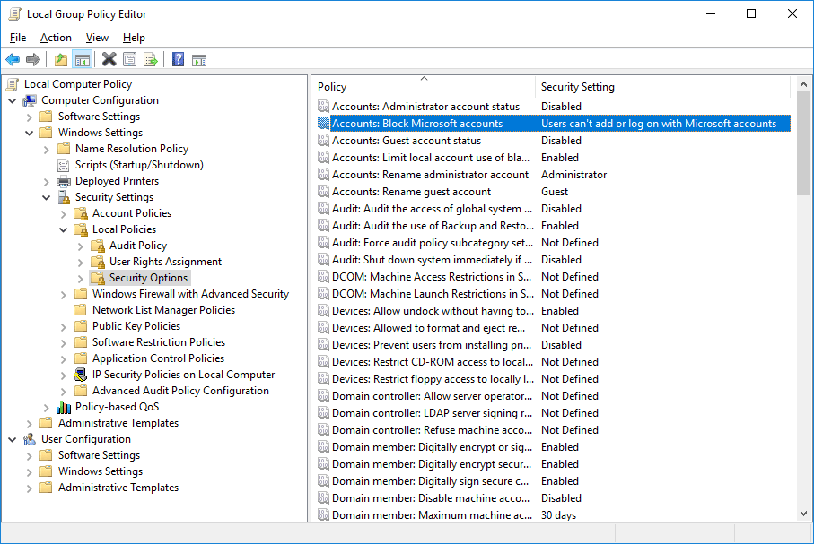Click the Export List toolbar icon
The image size is (814, 544).
151,60
